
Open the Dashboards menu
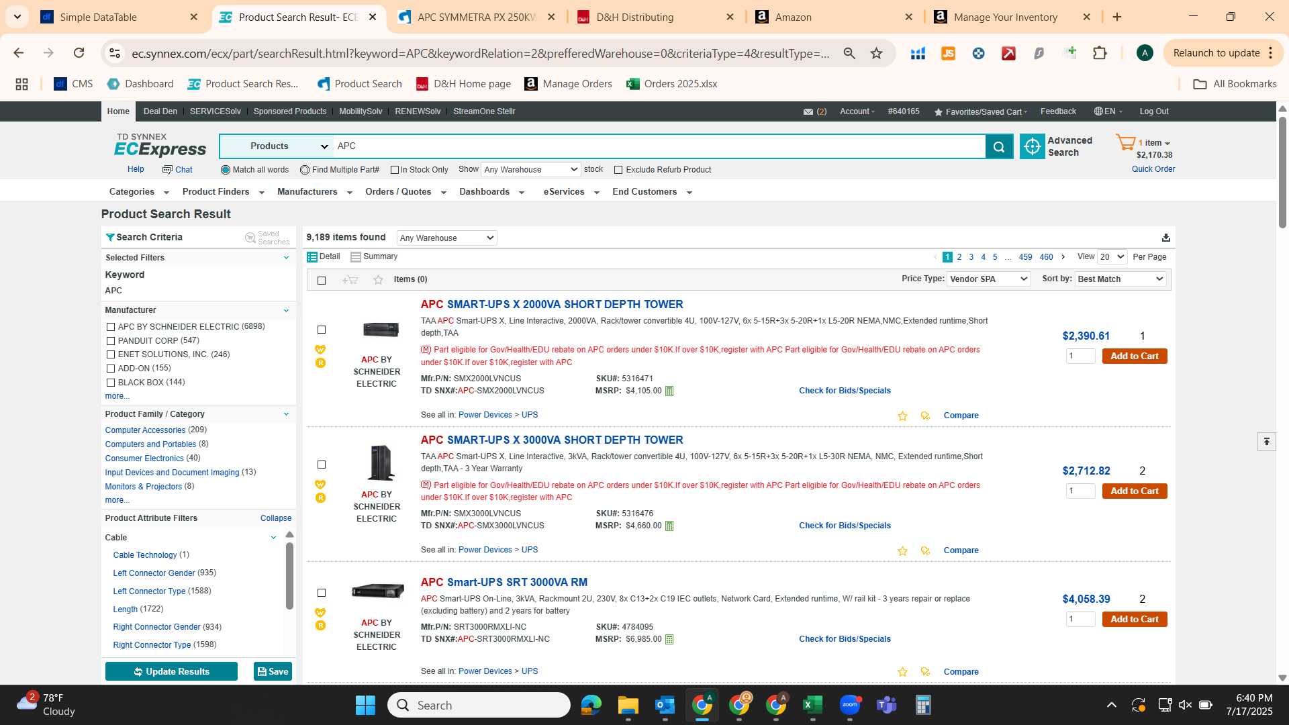[x=491, y=192]
